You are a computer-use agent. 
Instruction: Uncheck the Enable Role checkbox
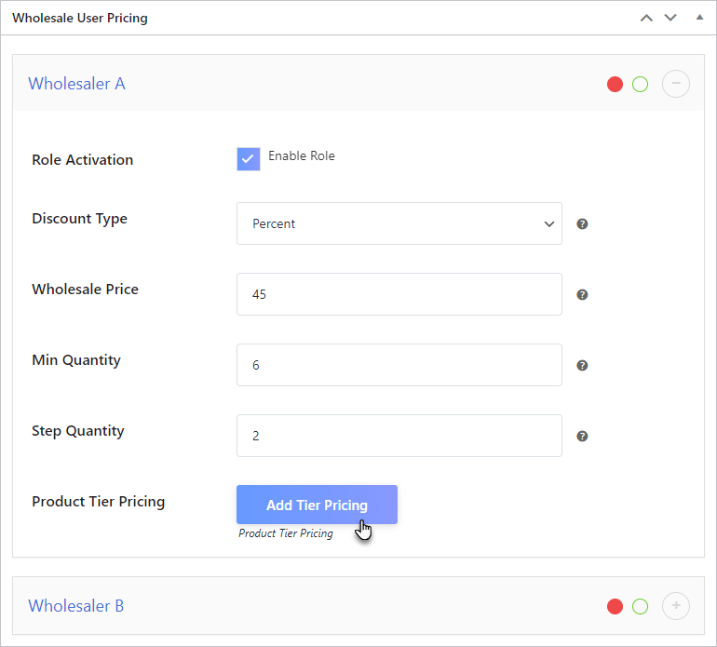click(249, 159)
